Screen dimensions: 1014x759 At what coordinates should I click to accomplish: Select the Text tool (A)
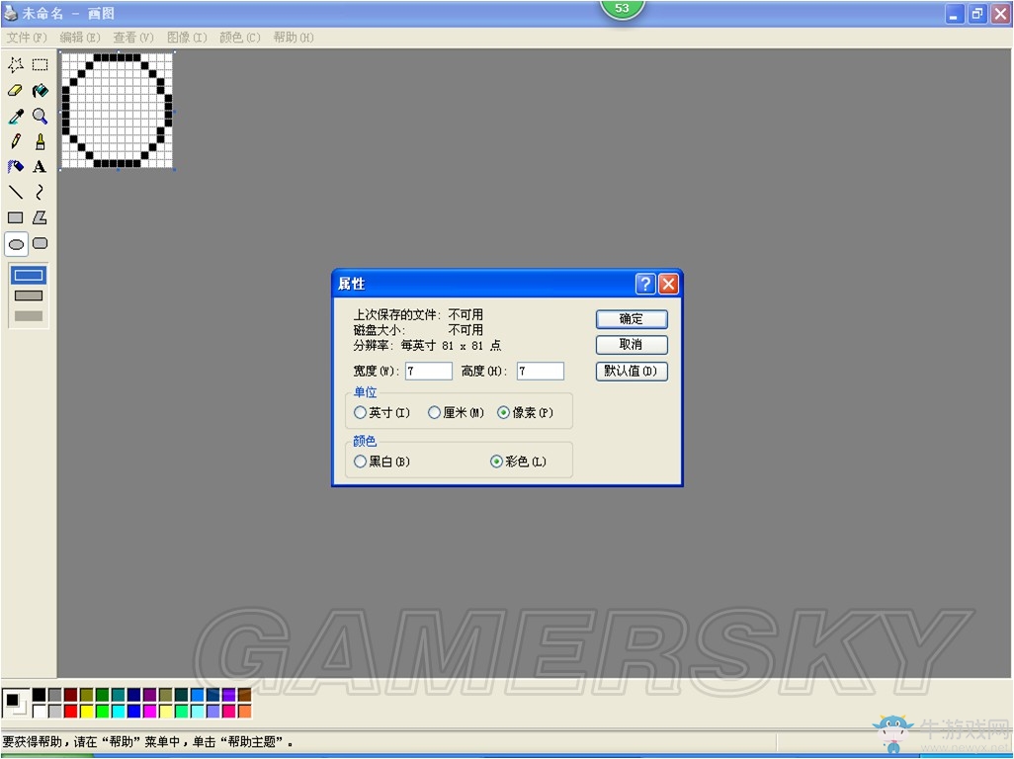coord(41,167)
